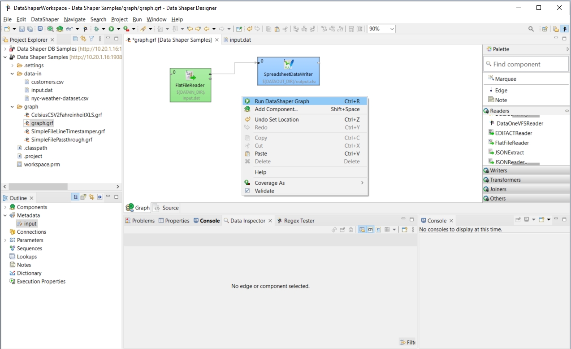This screenshot has height=349, width=571.
Task: Expand the Writers palette section
Action: (526, 170)
